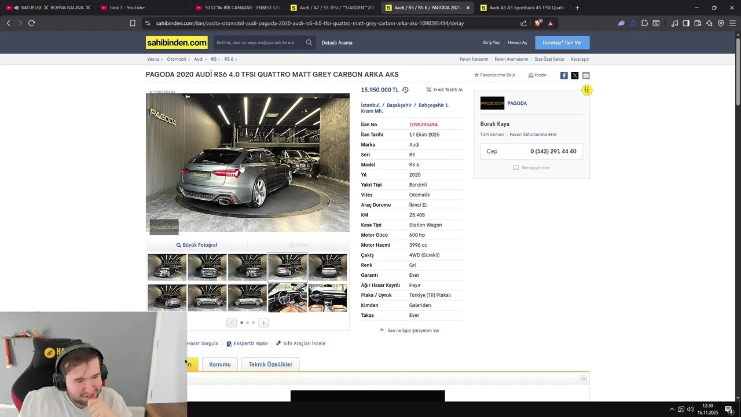The image size is (741, 417).
Task: Open the Brave Wallet icon
Action: pyautogui.click(x=698, y=23)
